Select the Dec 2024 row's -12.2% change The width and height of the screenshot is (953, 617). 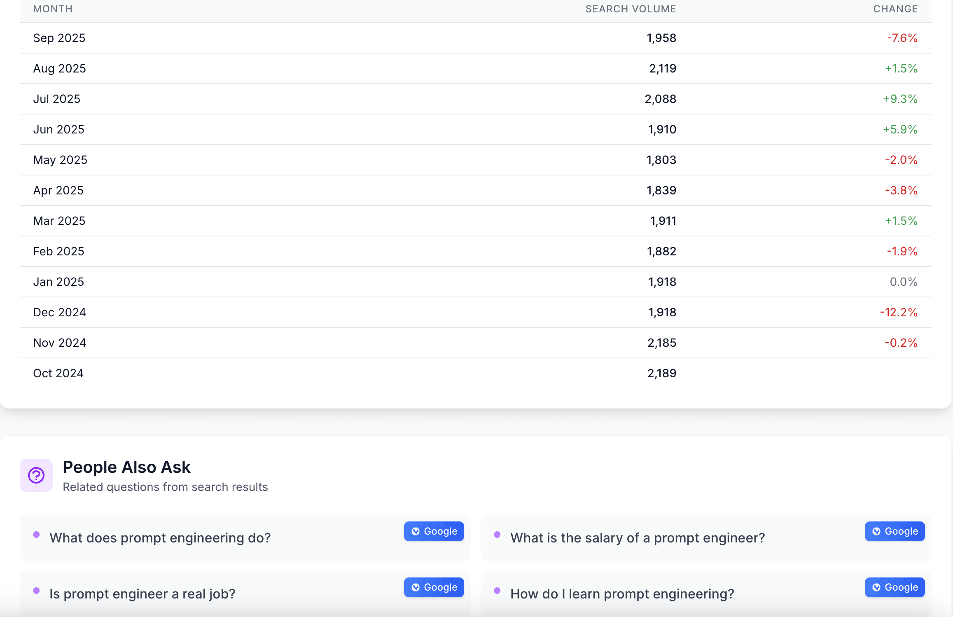pyautogui.click(x=898, y=312)
